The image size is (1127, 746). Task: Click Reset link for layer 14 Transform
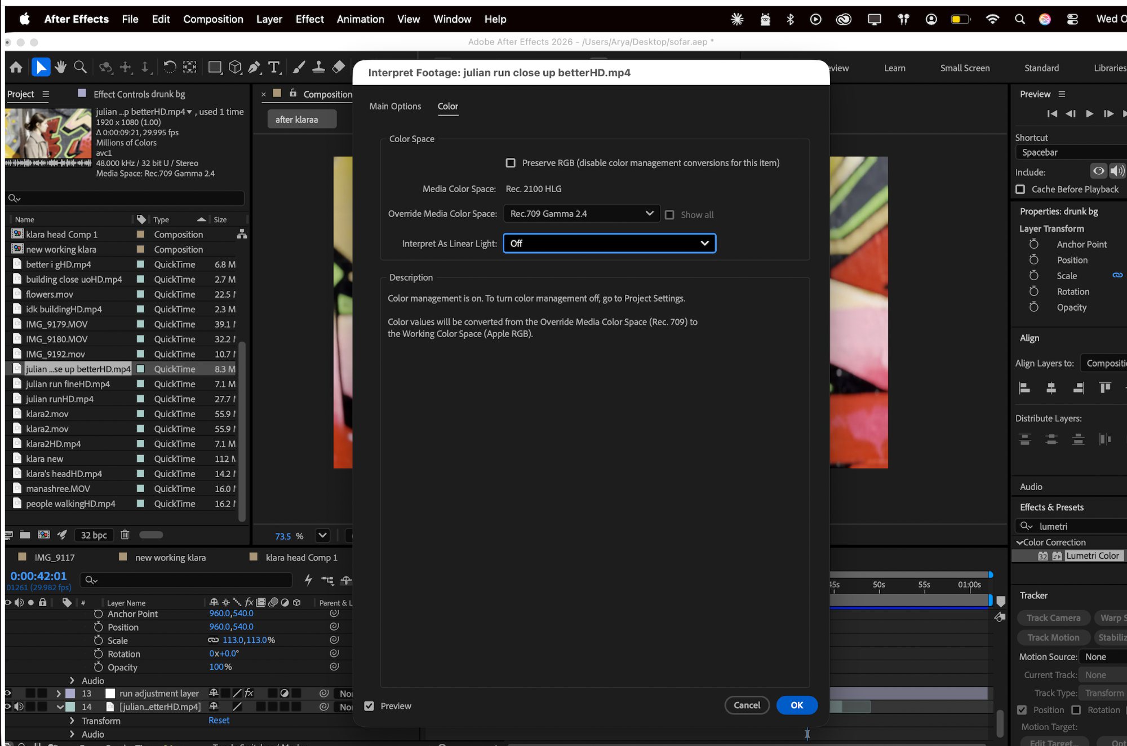(219, 720)
